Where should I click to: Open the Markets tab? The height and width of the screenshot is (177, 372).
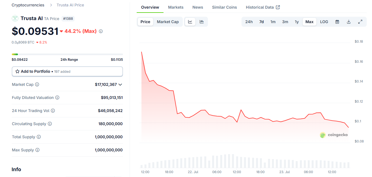click(176, 7)
